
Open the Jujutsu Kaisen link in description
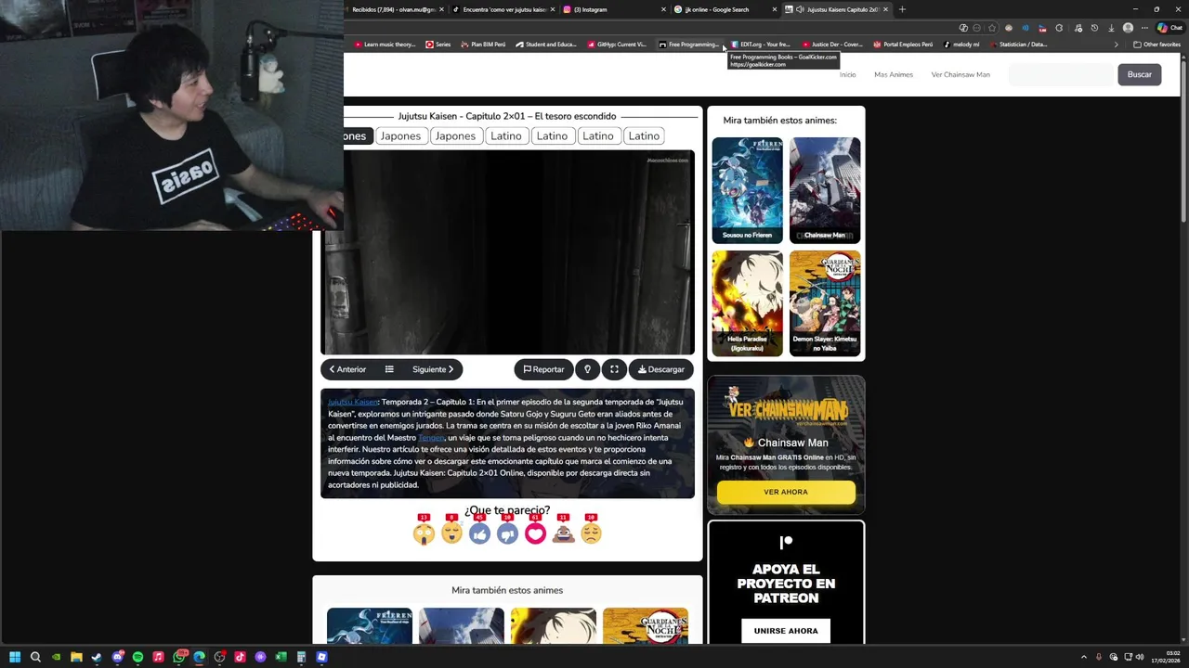pyautogui.click(x=353, y=402)
